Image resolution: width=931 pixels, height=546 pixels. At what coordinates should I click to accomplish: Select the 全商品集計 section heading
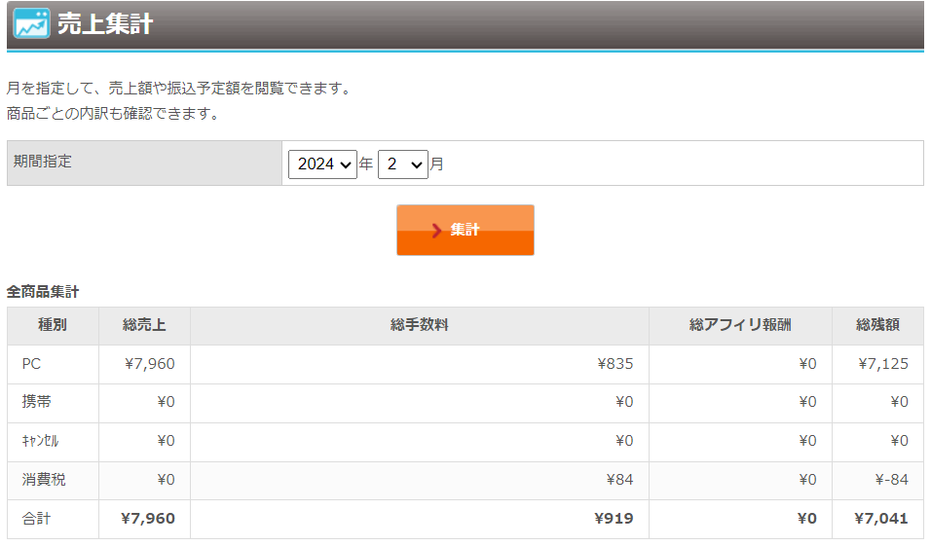click(x=43, y=291)
